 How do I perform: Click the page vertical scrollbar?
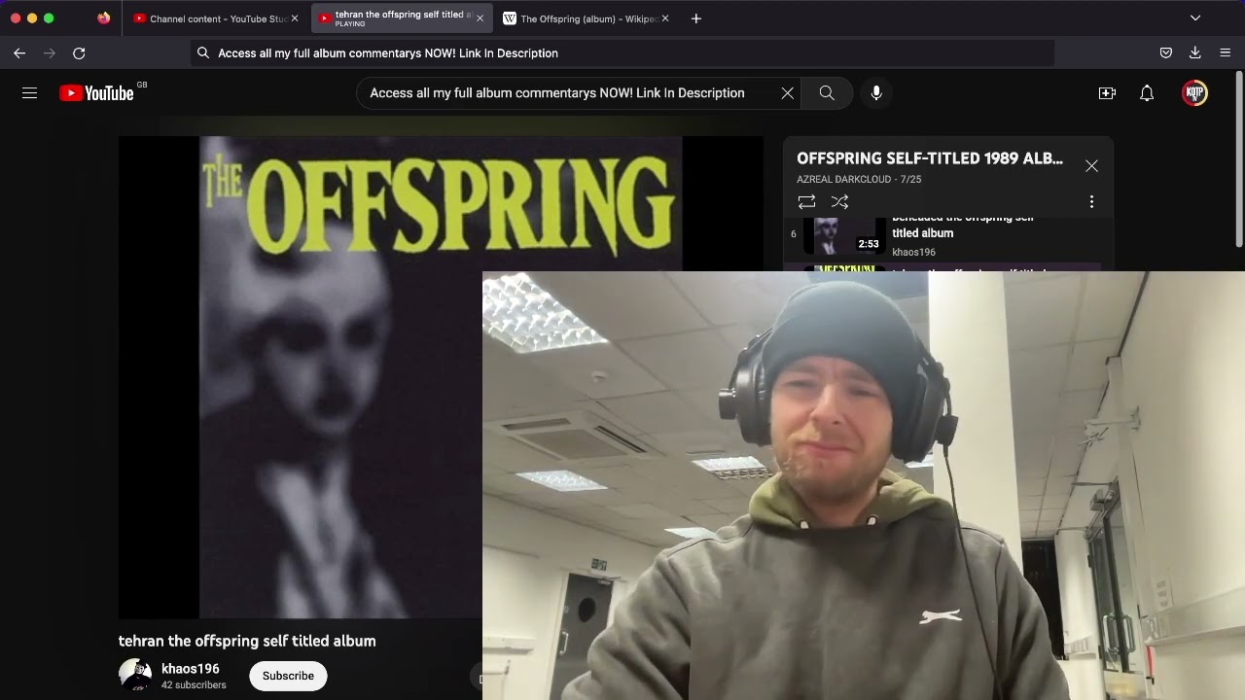(1239, 160)
